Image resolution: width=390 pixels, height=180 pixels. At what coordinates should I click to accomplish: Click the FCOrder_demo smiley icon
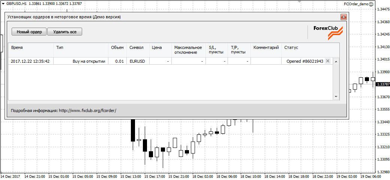[x=371, y=4]
